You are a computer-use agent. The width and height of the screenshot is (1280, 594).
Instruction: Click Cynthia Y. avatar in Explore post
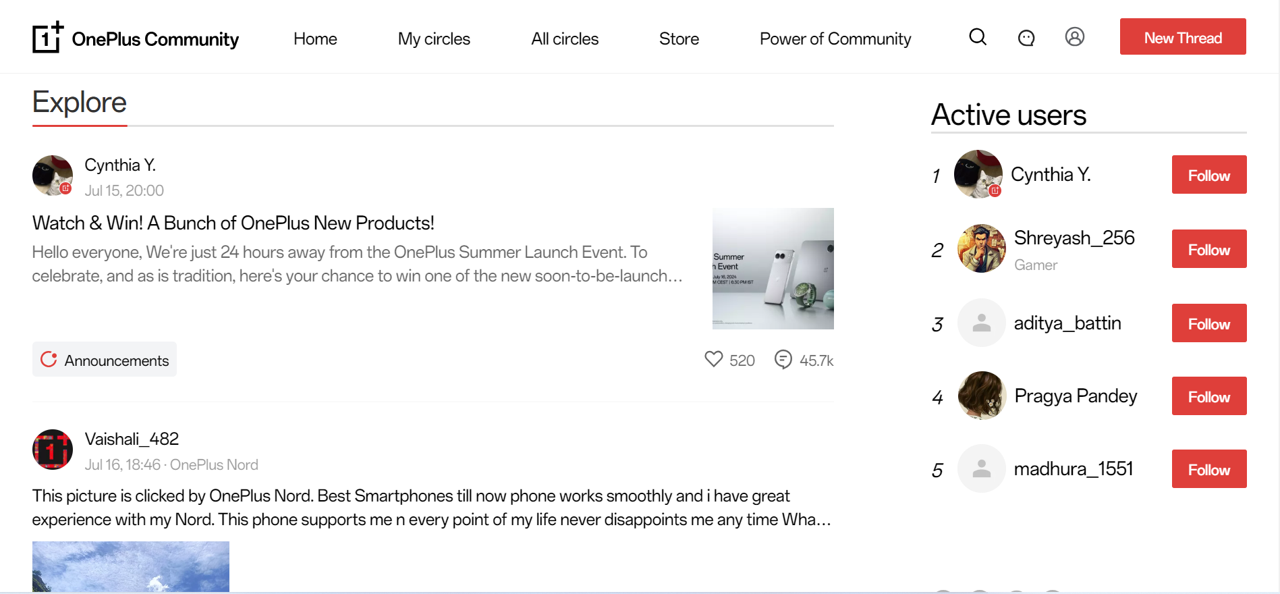click(53, 175)
